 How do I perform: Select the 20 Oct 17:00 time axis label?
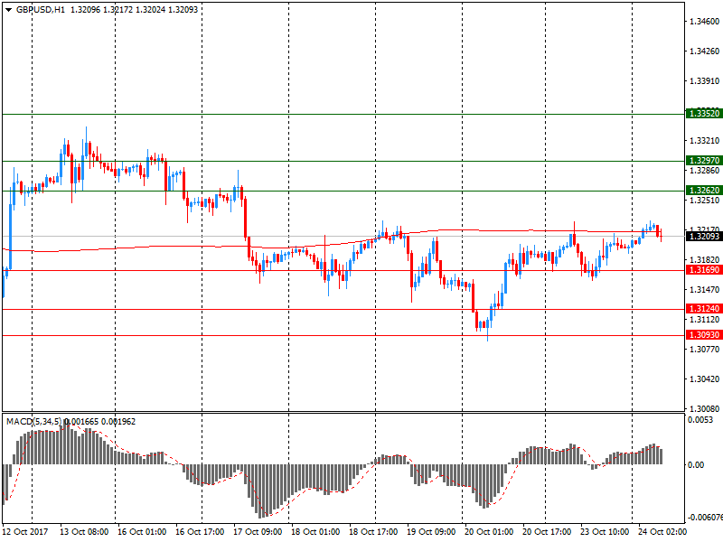547,532
